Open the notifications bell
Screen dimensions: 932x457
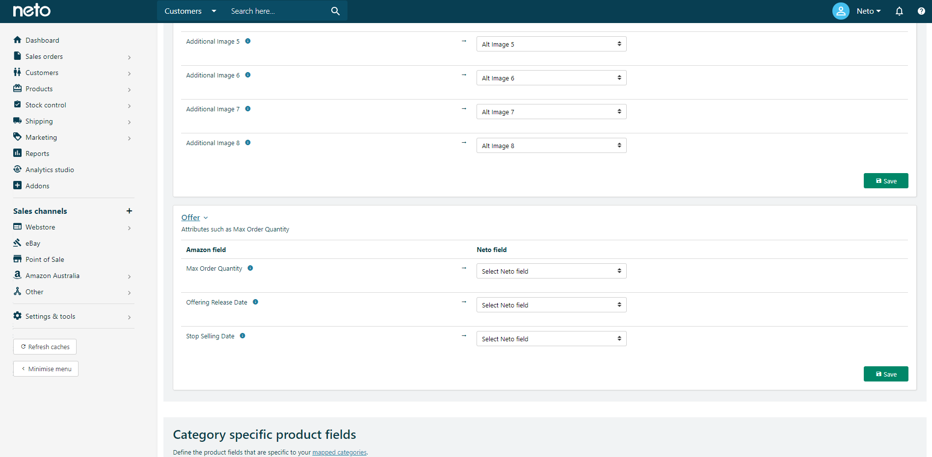coord(899,11)
